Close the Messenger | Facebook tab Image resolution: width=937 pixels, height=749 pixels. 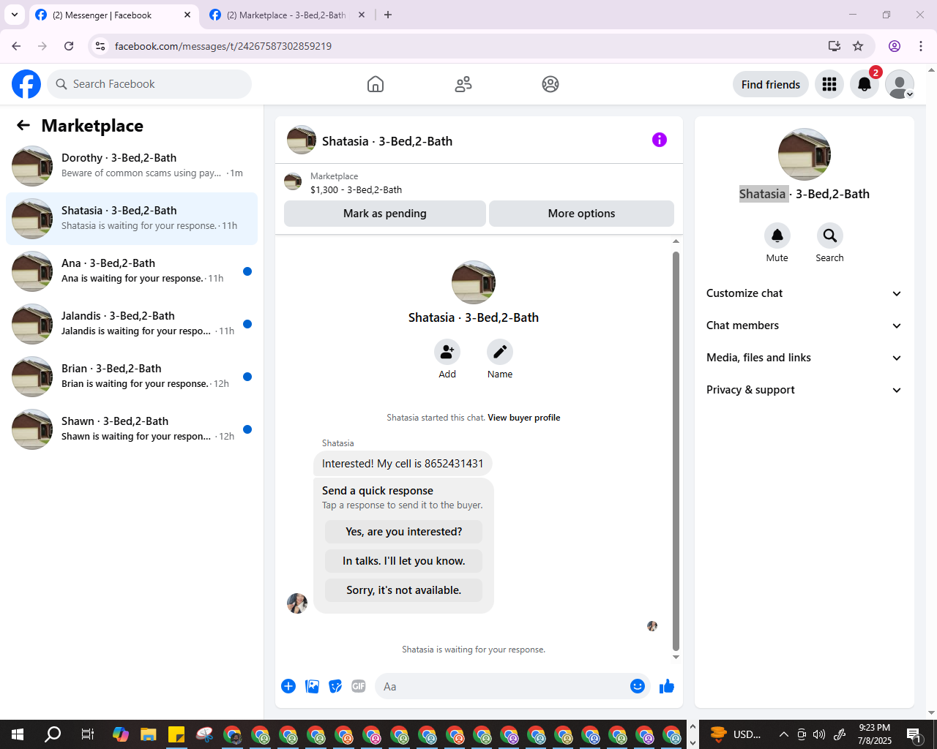(x=187, y=15)
